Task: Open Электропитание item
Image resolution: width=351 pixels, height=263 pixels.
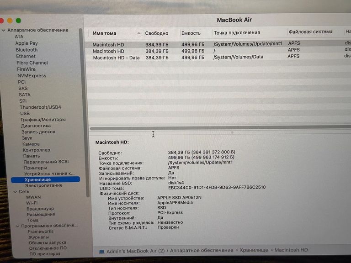Action: click(44, 185)
